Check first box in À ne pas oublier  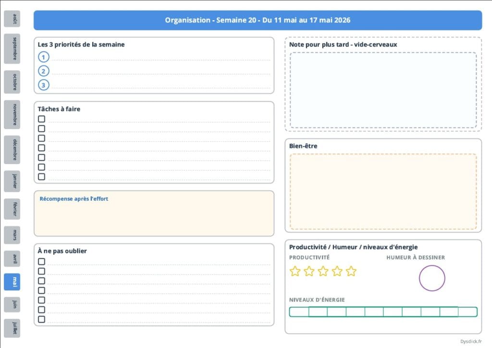(x=42, y=262)
